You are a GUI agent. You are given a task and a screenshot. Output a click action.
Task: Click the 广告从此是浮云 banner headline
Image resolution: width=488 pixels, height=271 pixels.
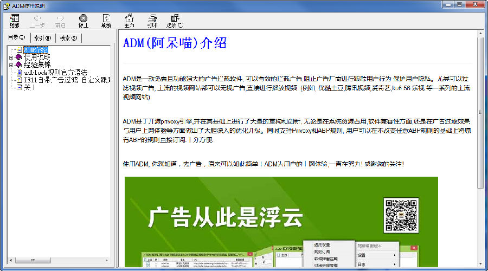tap(226, 217)
